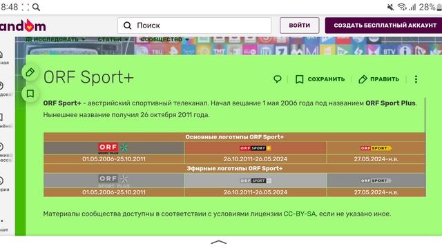The image size is (442, 248).
Task: Click the floating bookmark icon
Action: 30,94
